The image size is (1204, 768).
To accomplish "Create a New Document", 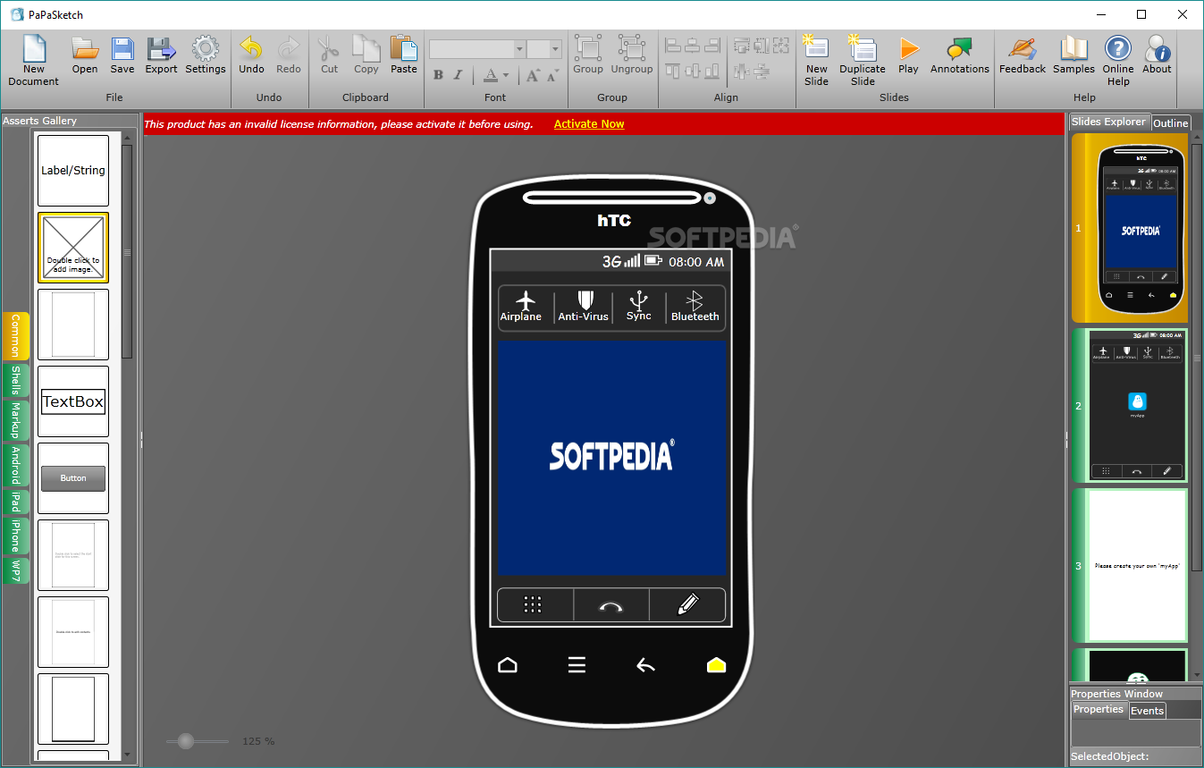I will (x=34, y=61).
